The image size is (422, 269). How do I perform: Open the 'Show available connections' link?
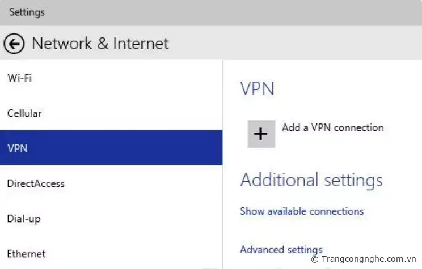point(302,211)
